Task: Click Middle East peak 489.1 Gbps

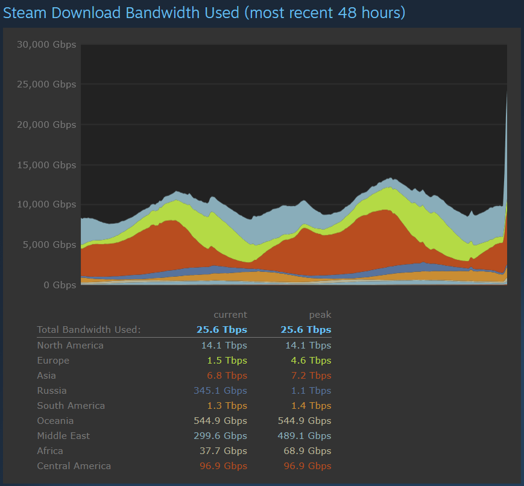Action: pyautogui.click(x=305, y=435)
